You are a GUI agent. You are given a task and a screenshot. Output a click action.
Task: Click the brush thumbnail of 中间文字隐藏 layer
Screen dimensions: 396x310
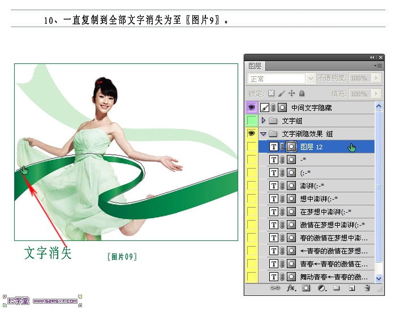[265, 107]
